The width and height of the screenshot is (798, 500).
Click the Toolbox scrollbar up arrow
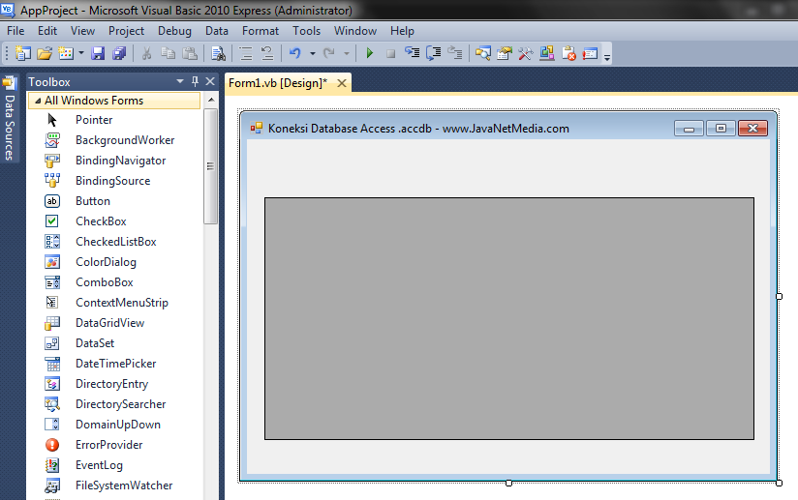[x=211, y=101]
